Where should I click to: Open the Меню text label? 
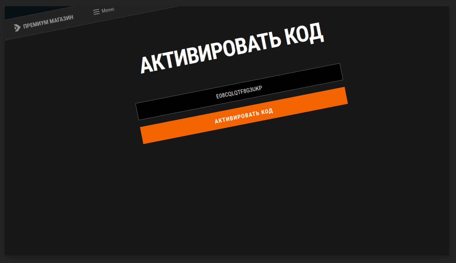tap(108, 10)
